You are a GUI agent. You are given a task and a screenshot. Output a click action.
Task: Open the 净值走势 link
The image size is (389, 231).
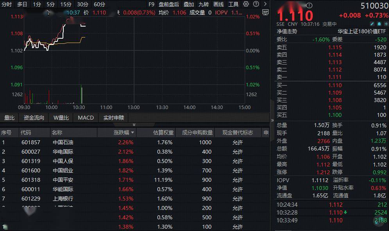(287, 31)
